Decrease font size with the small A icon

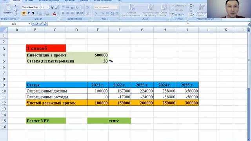coord(56,7)
